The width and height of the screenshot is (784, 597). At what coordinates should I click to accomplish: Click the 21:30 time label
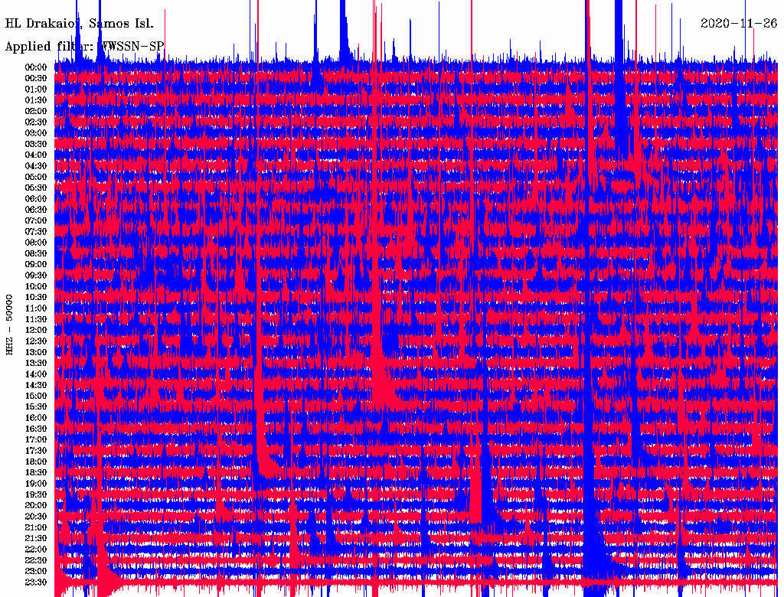[x=36, y=539]
